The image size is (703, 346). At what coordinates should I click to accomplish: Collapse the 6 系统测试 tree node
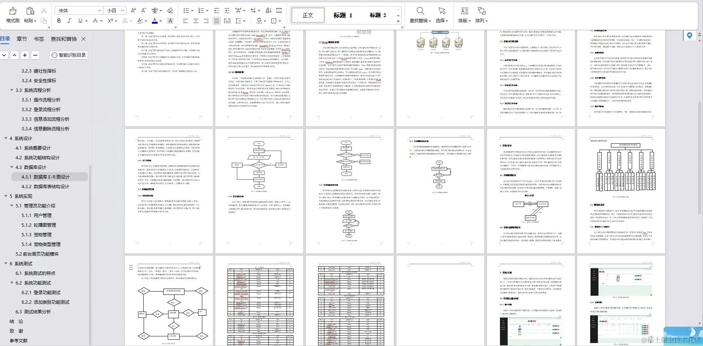pos(6,263)
